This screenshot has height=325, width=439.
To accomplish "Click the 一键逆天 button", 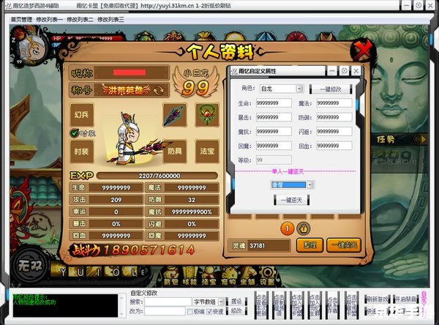I will coord(291,200).
